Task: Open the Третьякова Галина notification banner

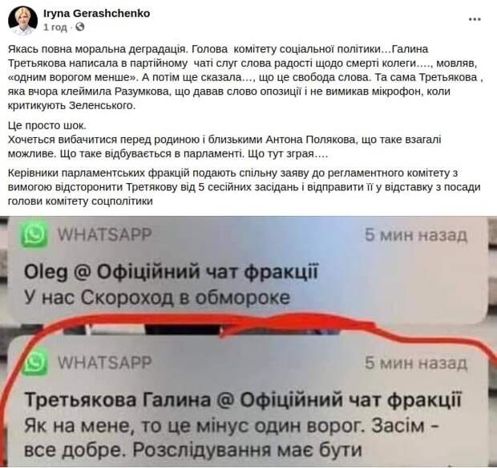Action: [247, 403]
